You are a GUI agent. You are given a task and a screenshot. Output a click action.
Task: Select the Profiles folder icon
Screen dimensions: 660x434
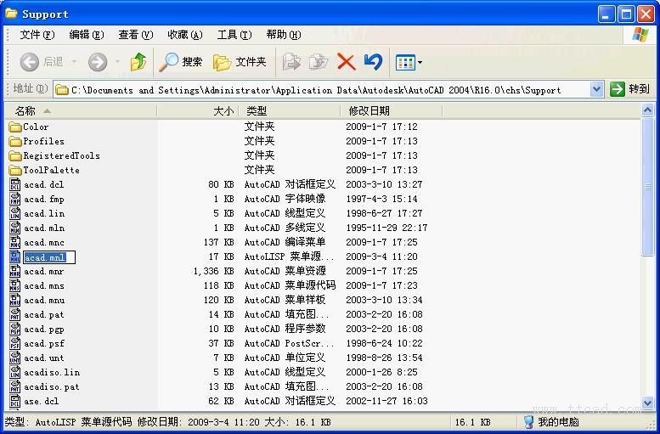click(x=15, y=142)
